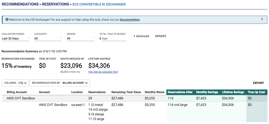
Task: Sort by Reservations After column header
Action: [x=180, y=92]
